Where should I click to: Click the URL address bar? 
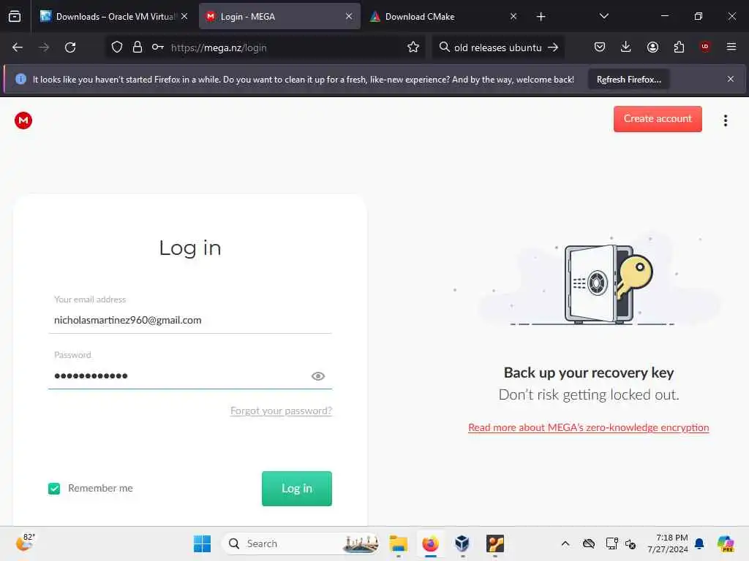pyautogui.click(x=287, y=47)
